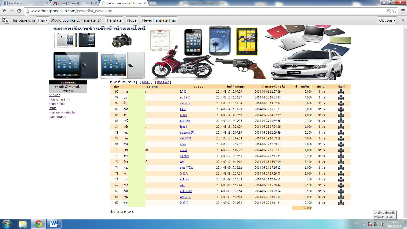Open the Chrome menu button
The width and height of the screenshot is (407, 229).
403,11
